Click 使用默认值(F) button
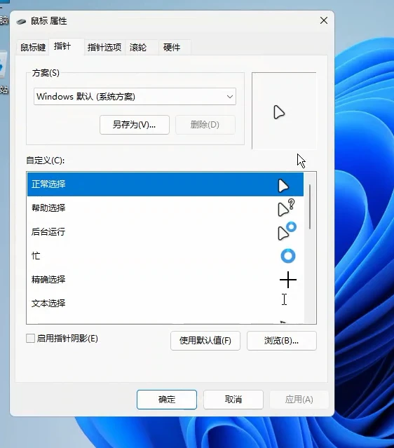This screenshot has width=394, height=448. click(205, 341)
